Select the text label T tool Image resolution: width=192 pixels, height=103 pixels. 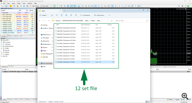[x=135, y=6]
